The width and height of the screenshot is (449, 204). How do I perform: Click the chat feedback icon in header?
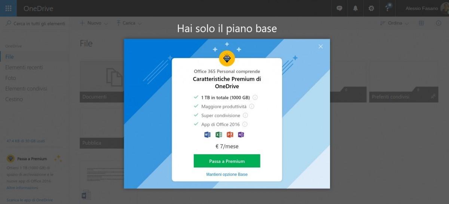[339, 8]
